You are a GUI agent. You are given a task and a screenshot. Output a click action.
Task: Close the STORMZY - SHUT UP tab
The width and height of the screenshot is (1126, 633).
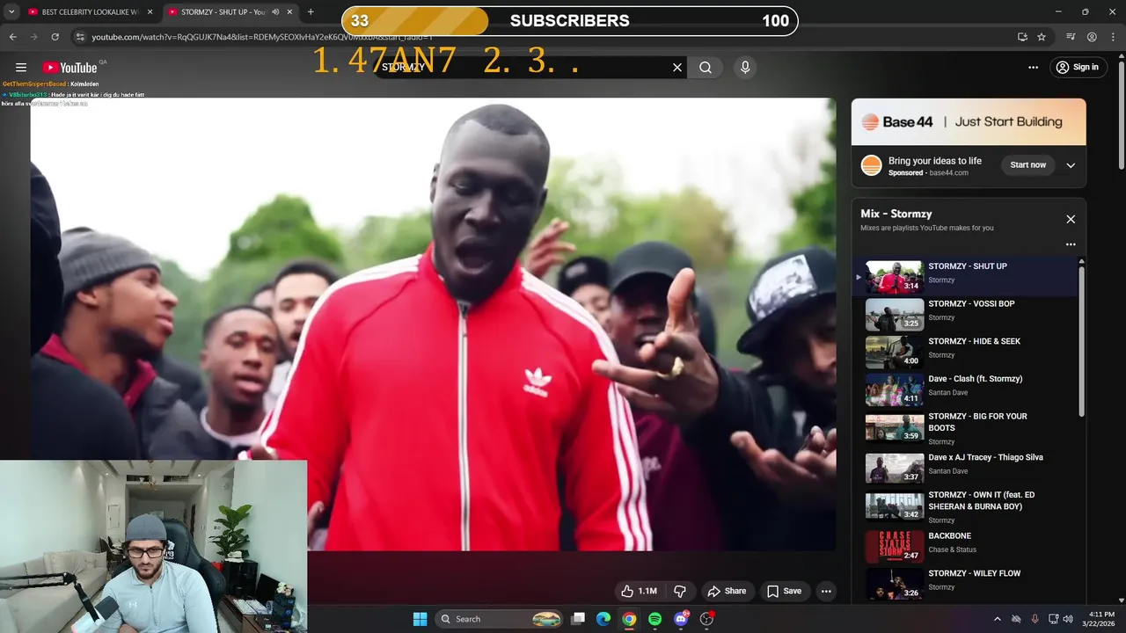[289, 12]
